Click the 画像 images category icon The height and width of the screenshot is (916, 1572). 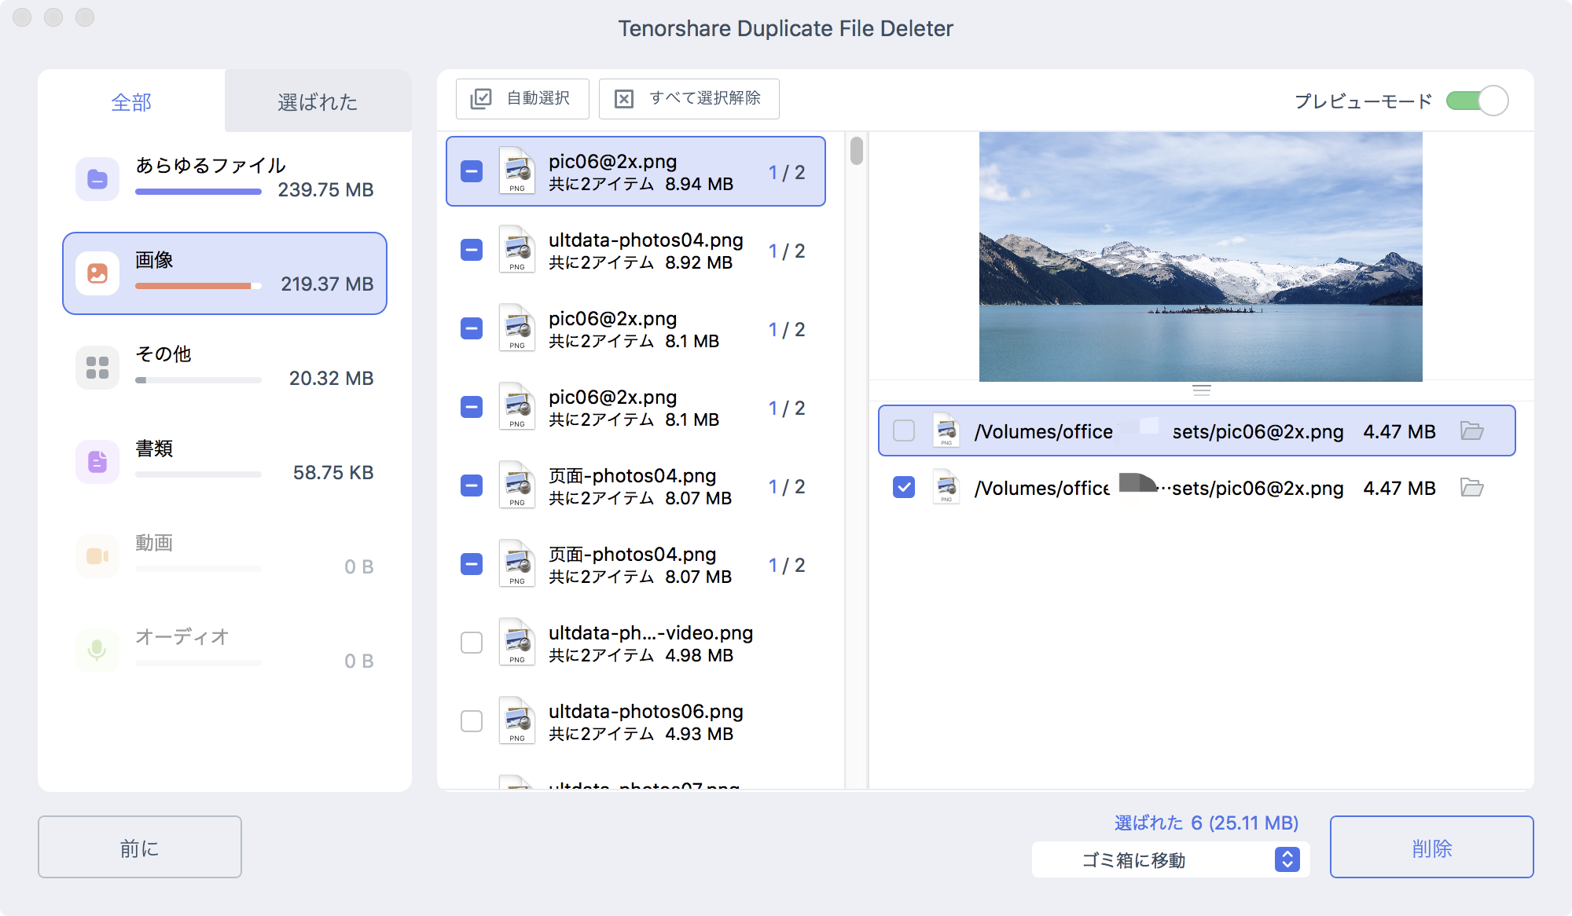tap(97, 273)
